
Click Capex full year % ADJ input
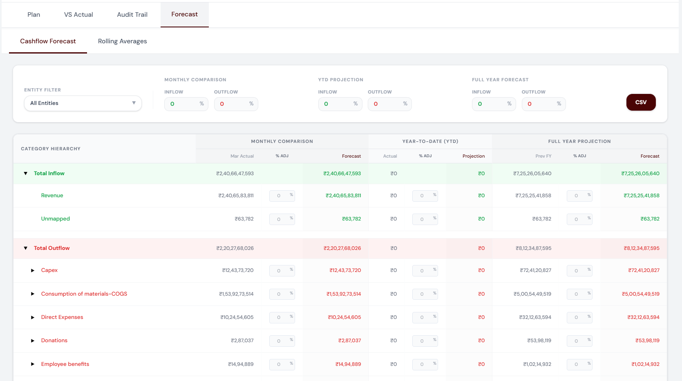point(577,271)
